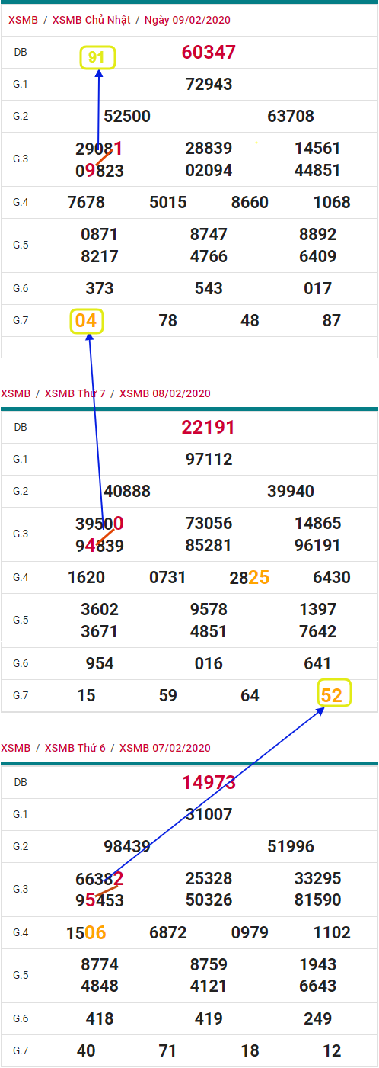Select special prize number 14973
The height and width of the screenshot is (1068, 379).
(209, 782)
